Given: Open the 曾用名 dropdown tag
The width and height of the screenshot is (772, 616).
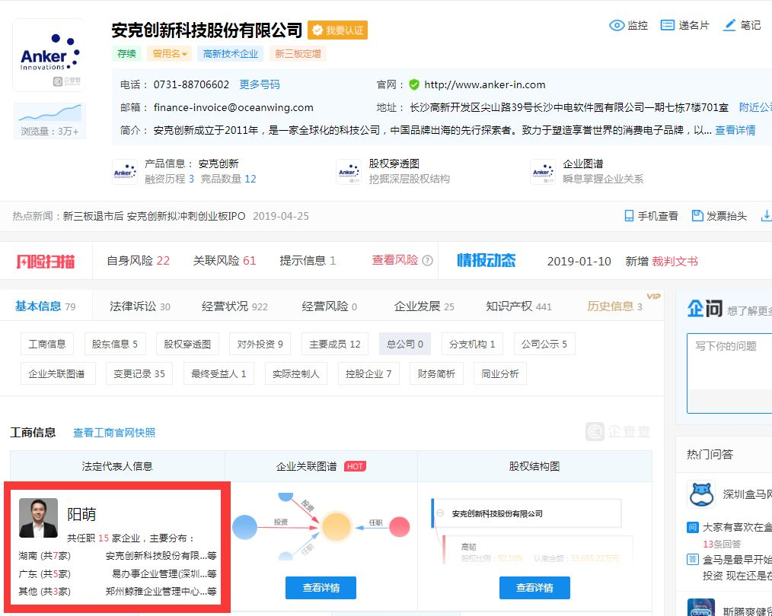Looking at the screenshot, I should point(169,54).
